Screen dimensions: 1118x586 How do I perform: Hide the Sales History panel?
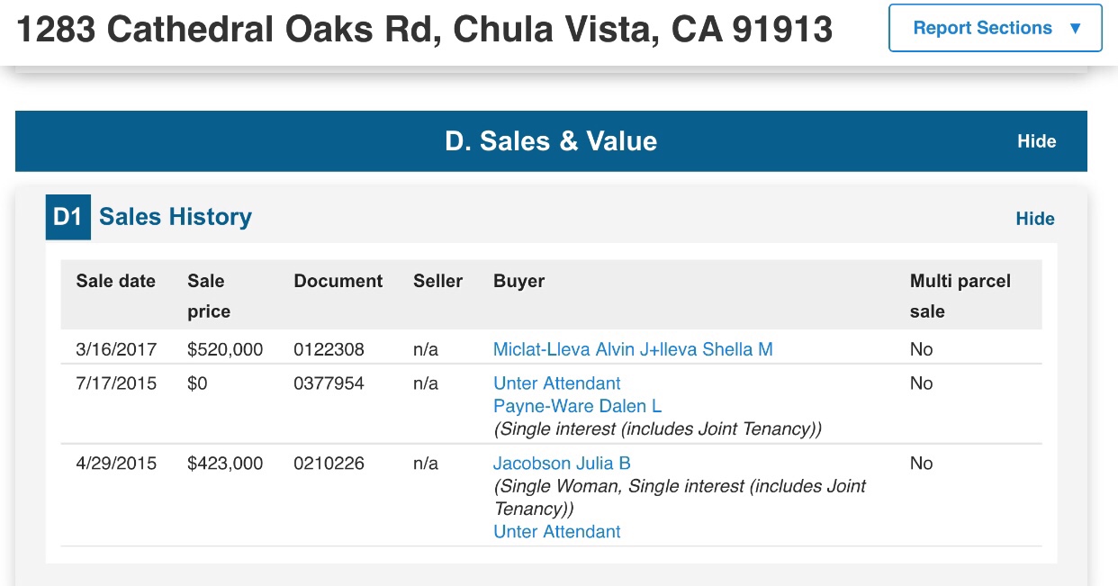1034,219
